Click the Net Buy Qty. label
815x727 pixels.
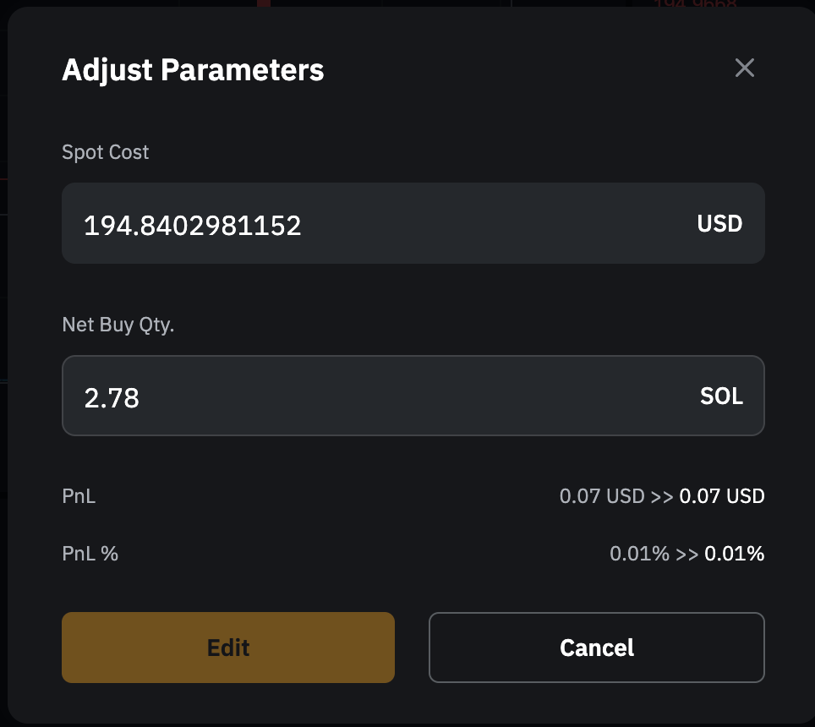(118, 325)
